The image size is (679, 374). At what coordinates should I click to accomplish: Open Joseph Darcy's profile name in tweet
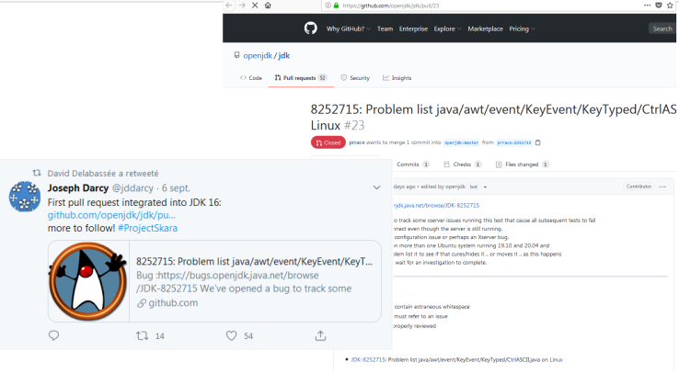(x=78, y=188)
